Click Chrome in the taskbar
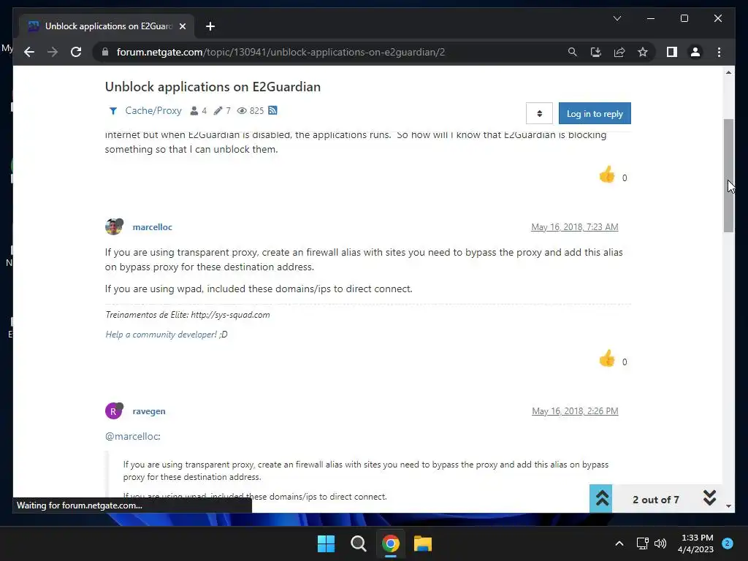 (390, 543)
